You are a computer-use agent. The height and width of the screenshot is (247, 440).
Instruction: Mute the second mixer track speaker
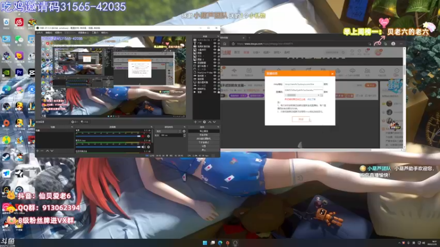coord(144,147)
